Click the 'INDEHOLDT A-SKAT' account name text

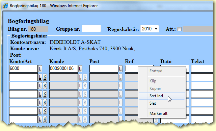coord(75,42)
